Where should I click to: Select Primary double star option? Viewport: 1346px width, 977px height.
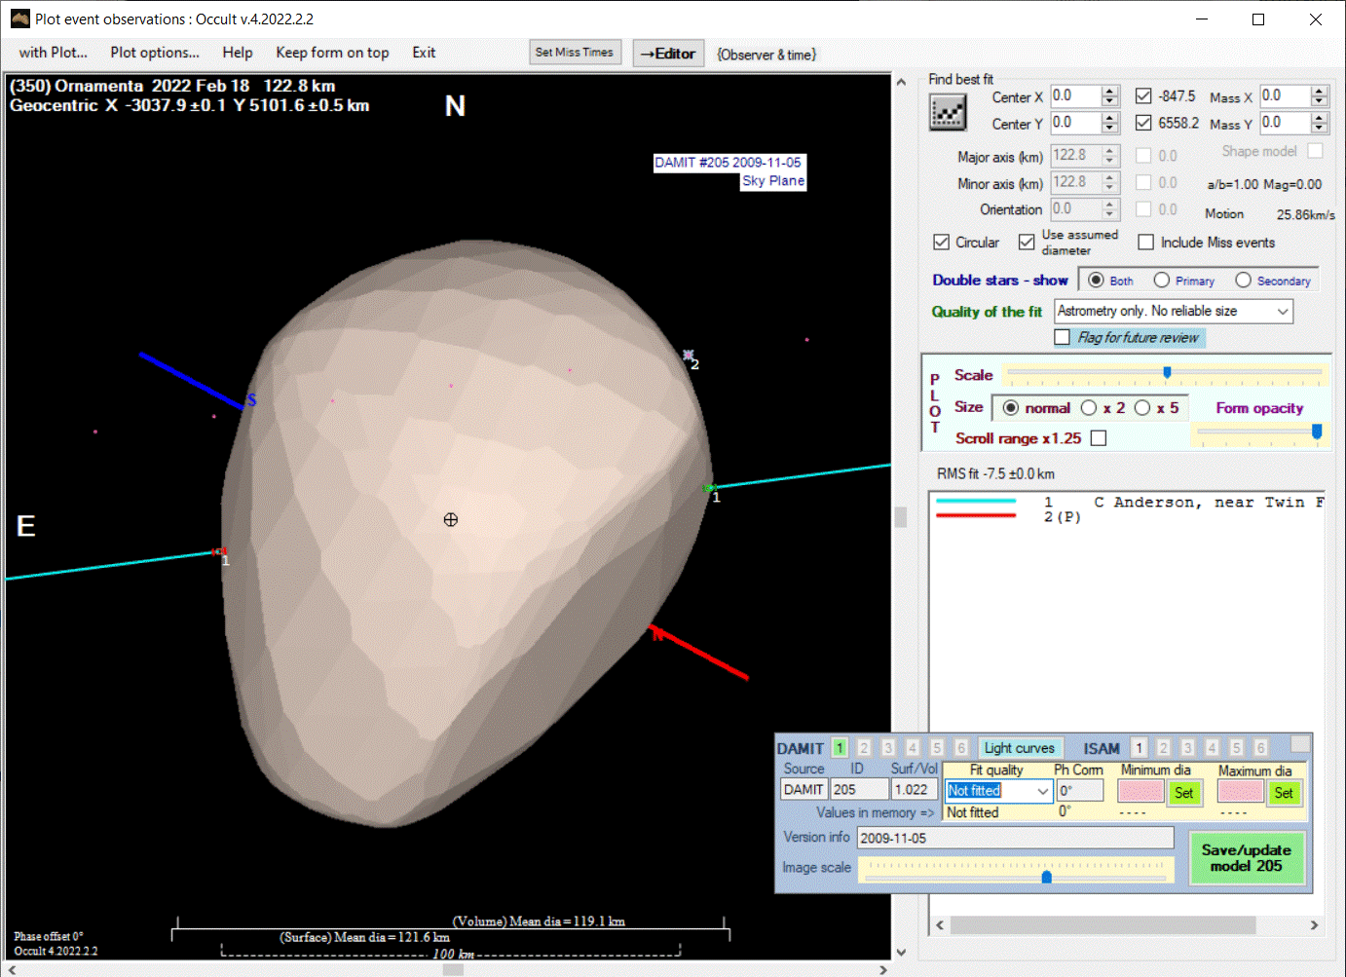coord(1162,281)
